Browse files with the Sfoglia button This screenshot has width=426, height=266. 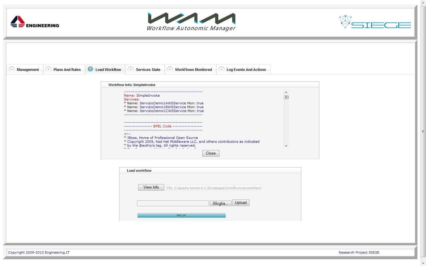pos(220,203)
